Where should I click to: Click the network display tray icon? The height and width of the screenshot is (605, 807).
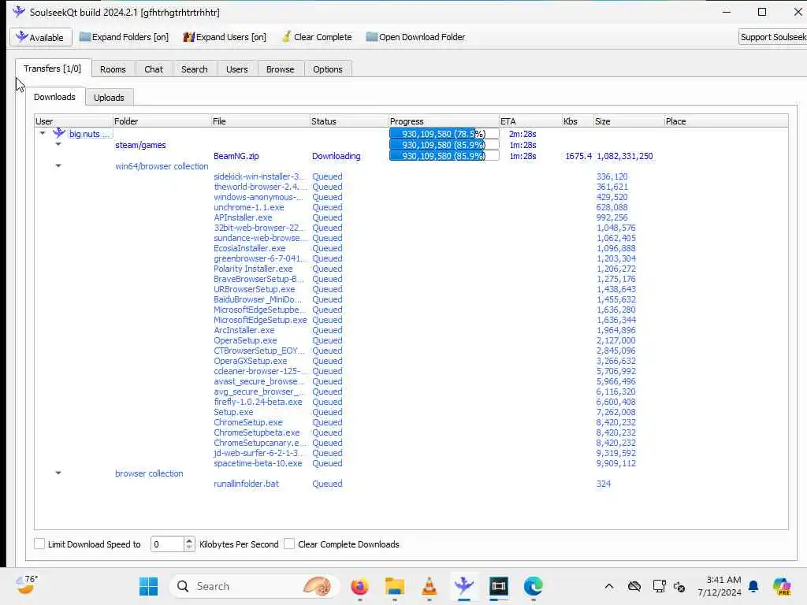pyautogui.click(x=660, y=586)
